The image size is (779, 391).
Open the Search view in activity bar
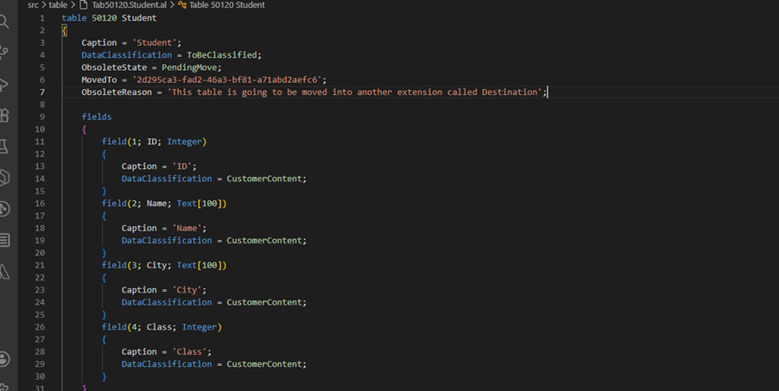(4, 22)
